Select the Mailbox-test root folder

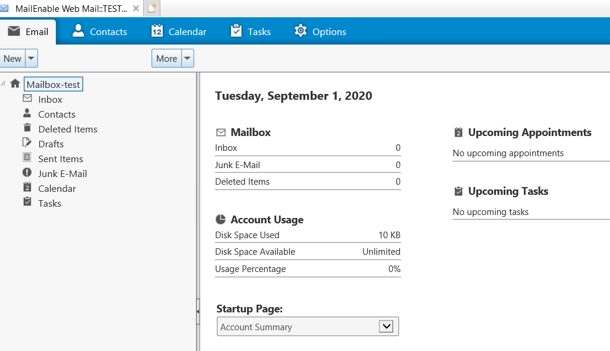point(53,84)
